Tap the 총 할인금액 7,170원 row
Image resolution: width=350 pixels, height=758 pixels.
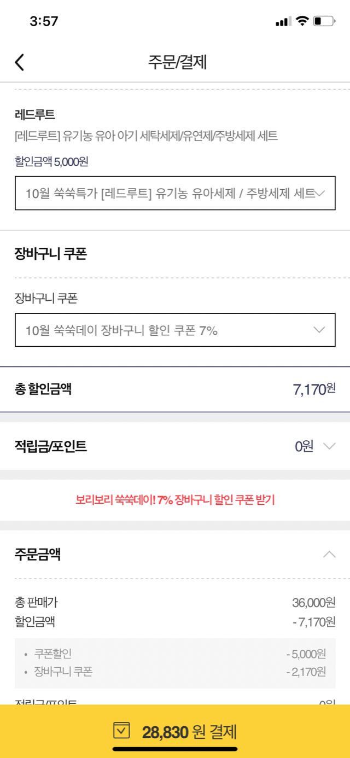click(175, 389)
